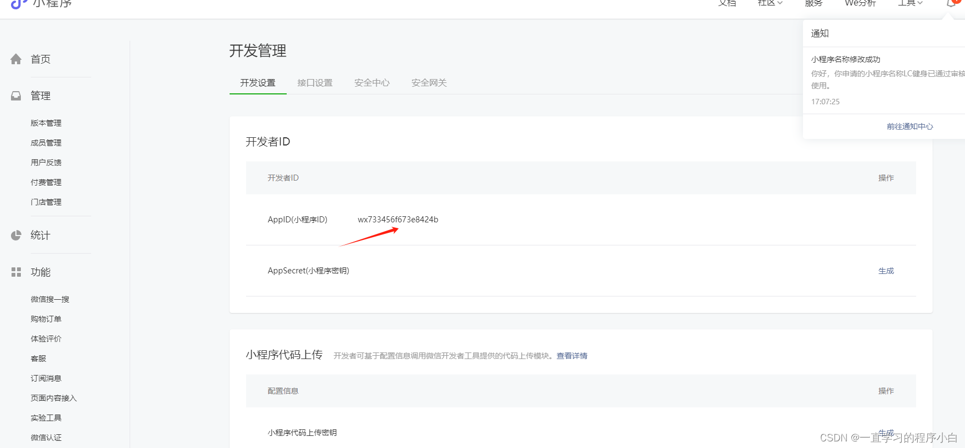Click the grid icon beside 功能

click(16, 272)
